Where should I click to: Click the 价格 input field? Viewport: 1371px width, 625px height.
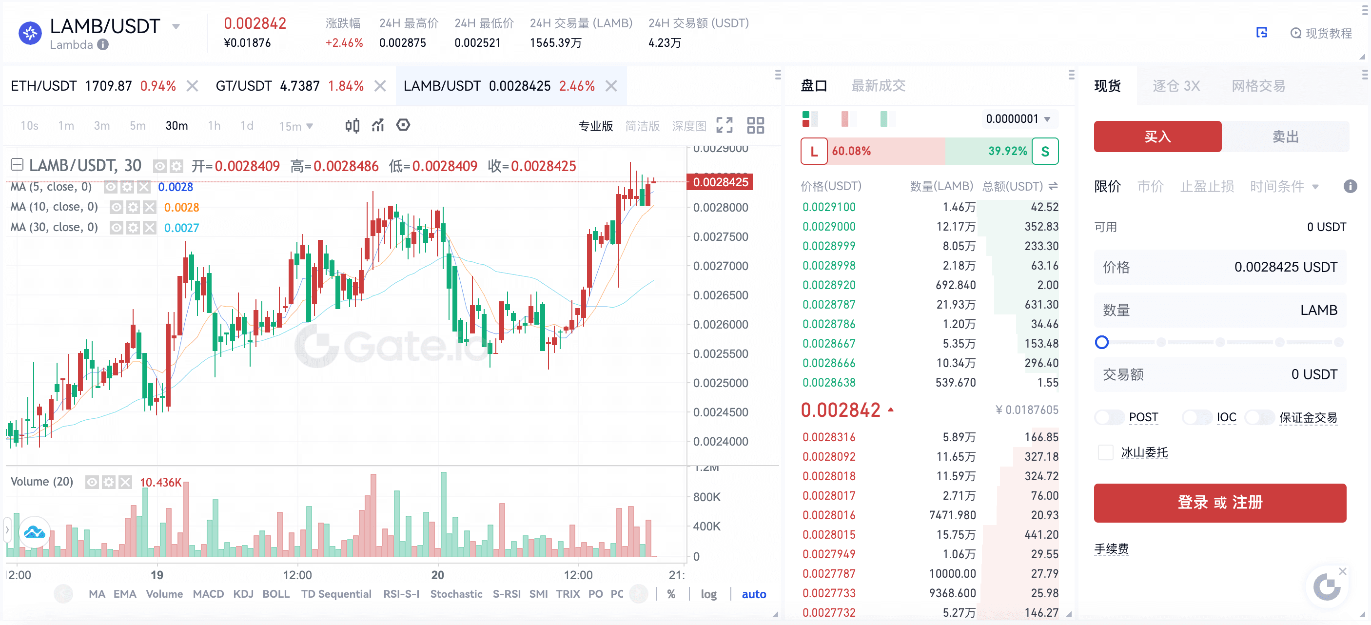[x=1220, y=267]
